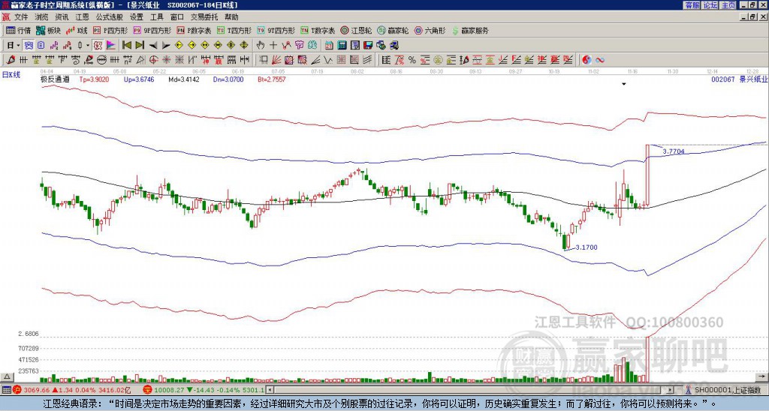Click the right arrow button near volume

click(x=763, y=376)
